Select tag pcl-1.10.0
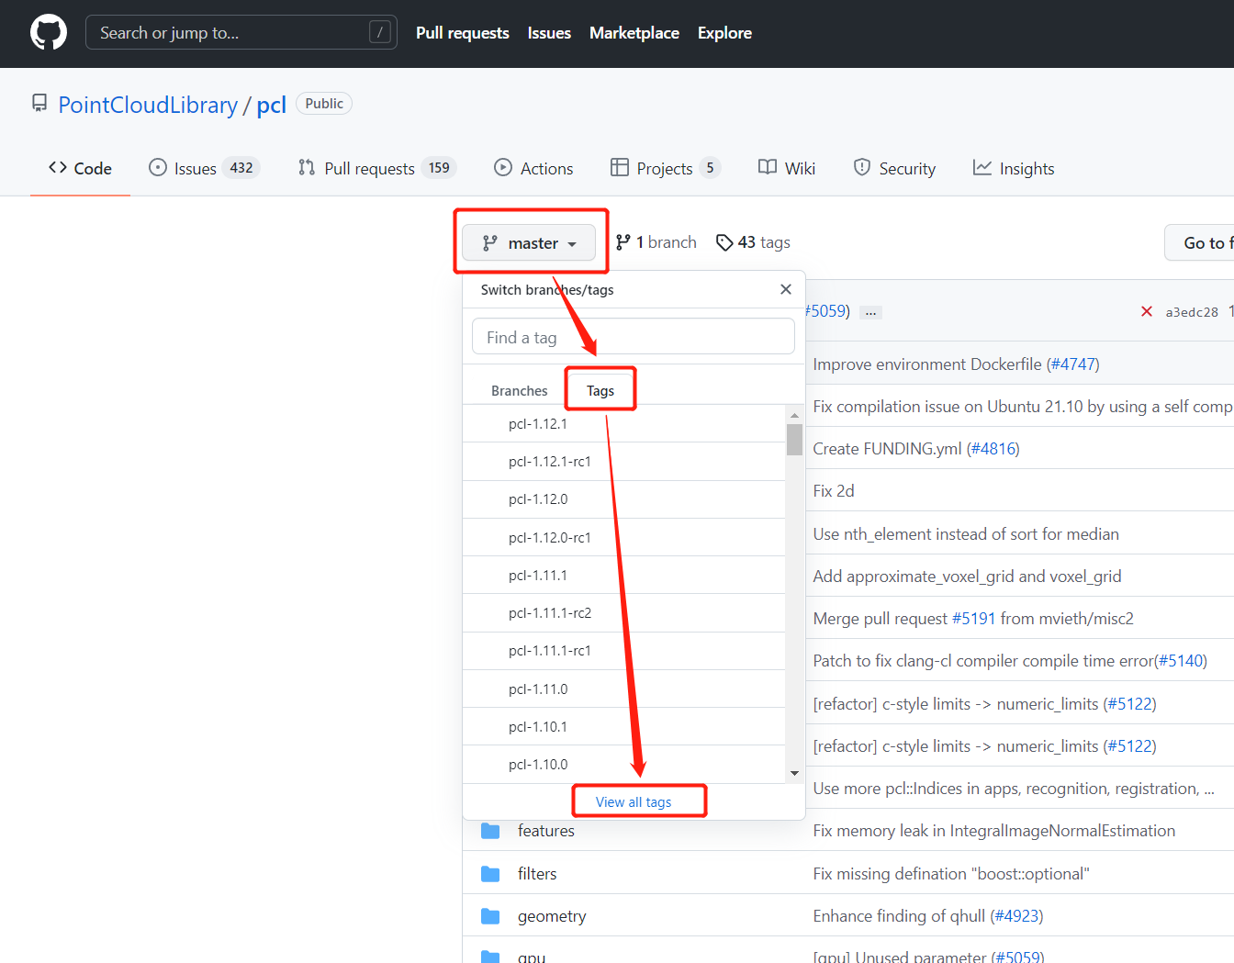 click(624, 765)
